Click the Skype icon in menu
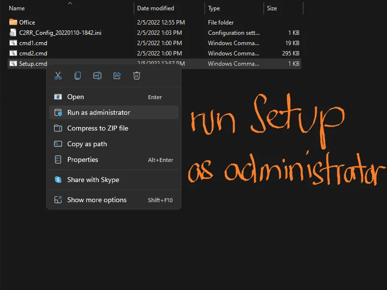Image resolution: width=387 pixels, height=290 pixels. pyautogui.click(x=58, y=180)
